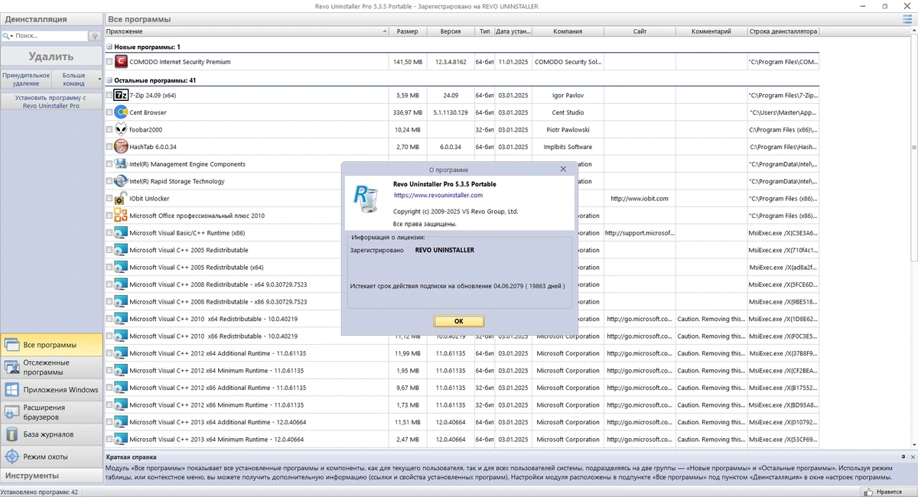Click the Intel Rapid Storage Technology icon
The height and width of the screenshot is (497, 918).
[x=121, y=181]
